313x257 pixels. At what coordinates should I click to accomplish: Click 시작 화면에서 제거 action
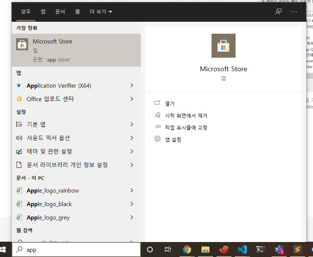[x=186, y=115]
